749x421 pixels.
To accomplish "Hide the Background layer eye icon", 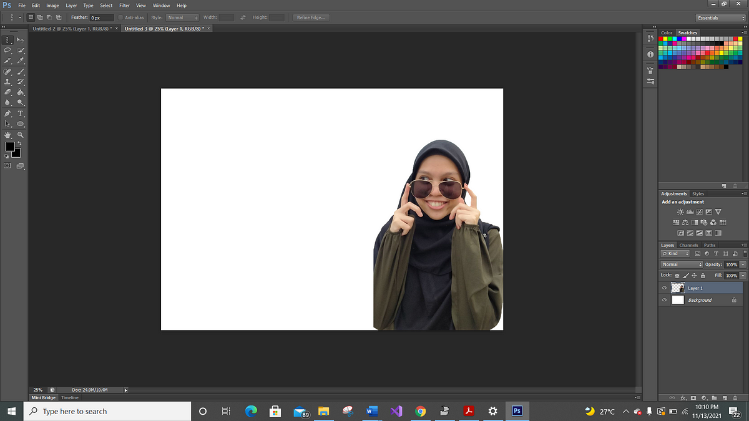I will (x=664, y=300).
